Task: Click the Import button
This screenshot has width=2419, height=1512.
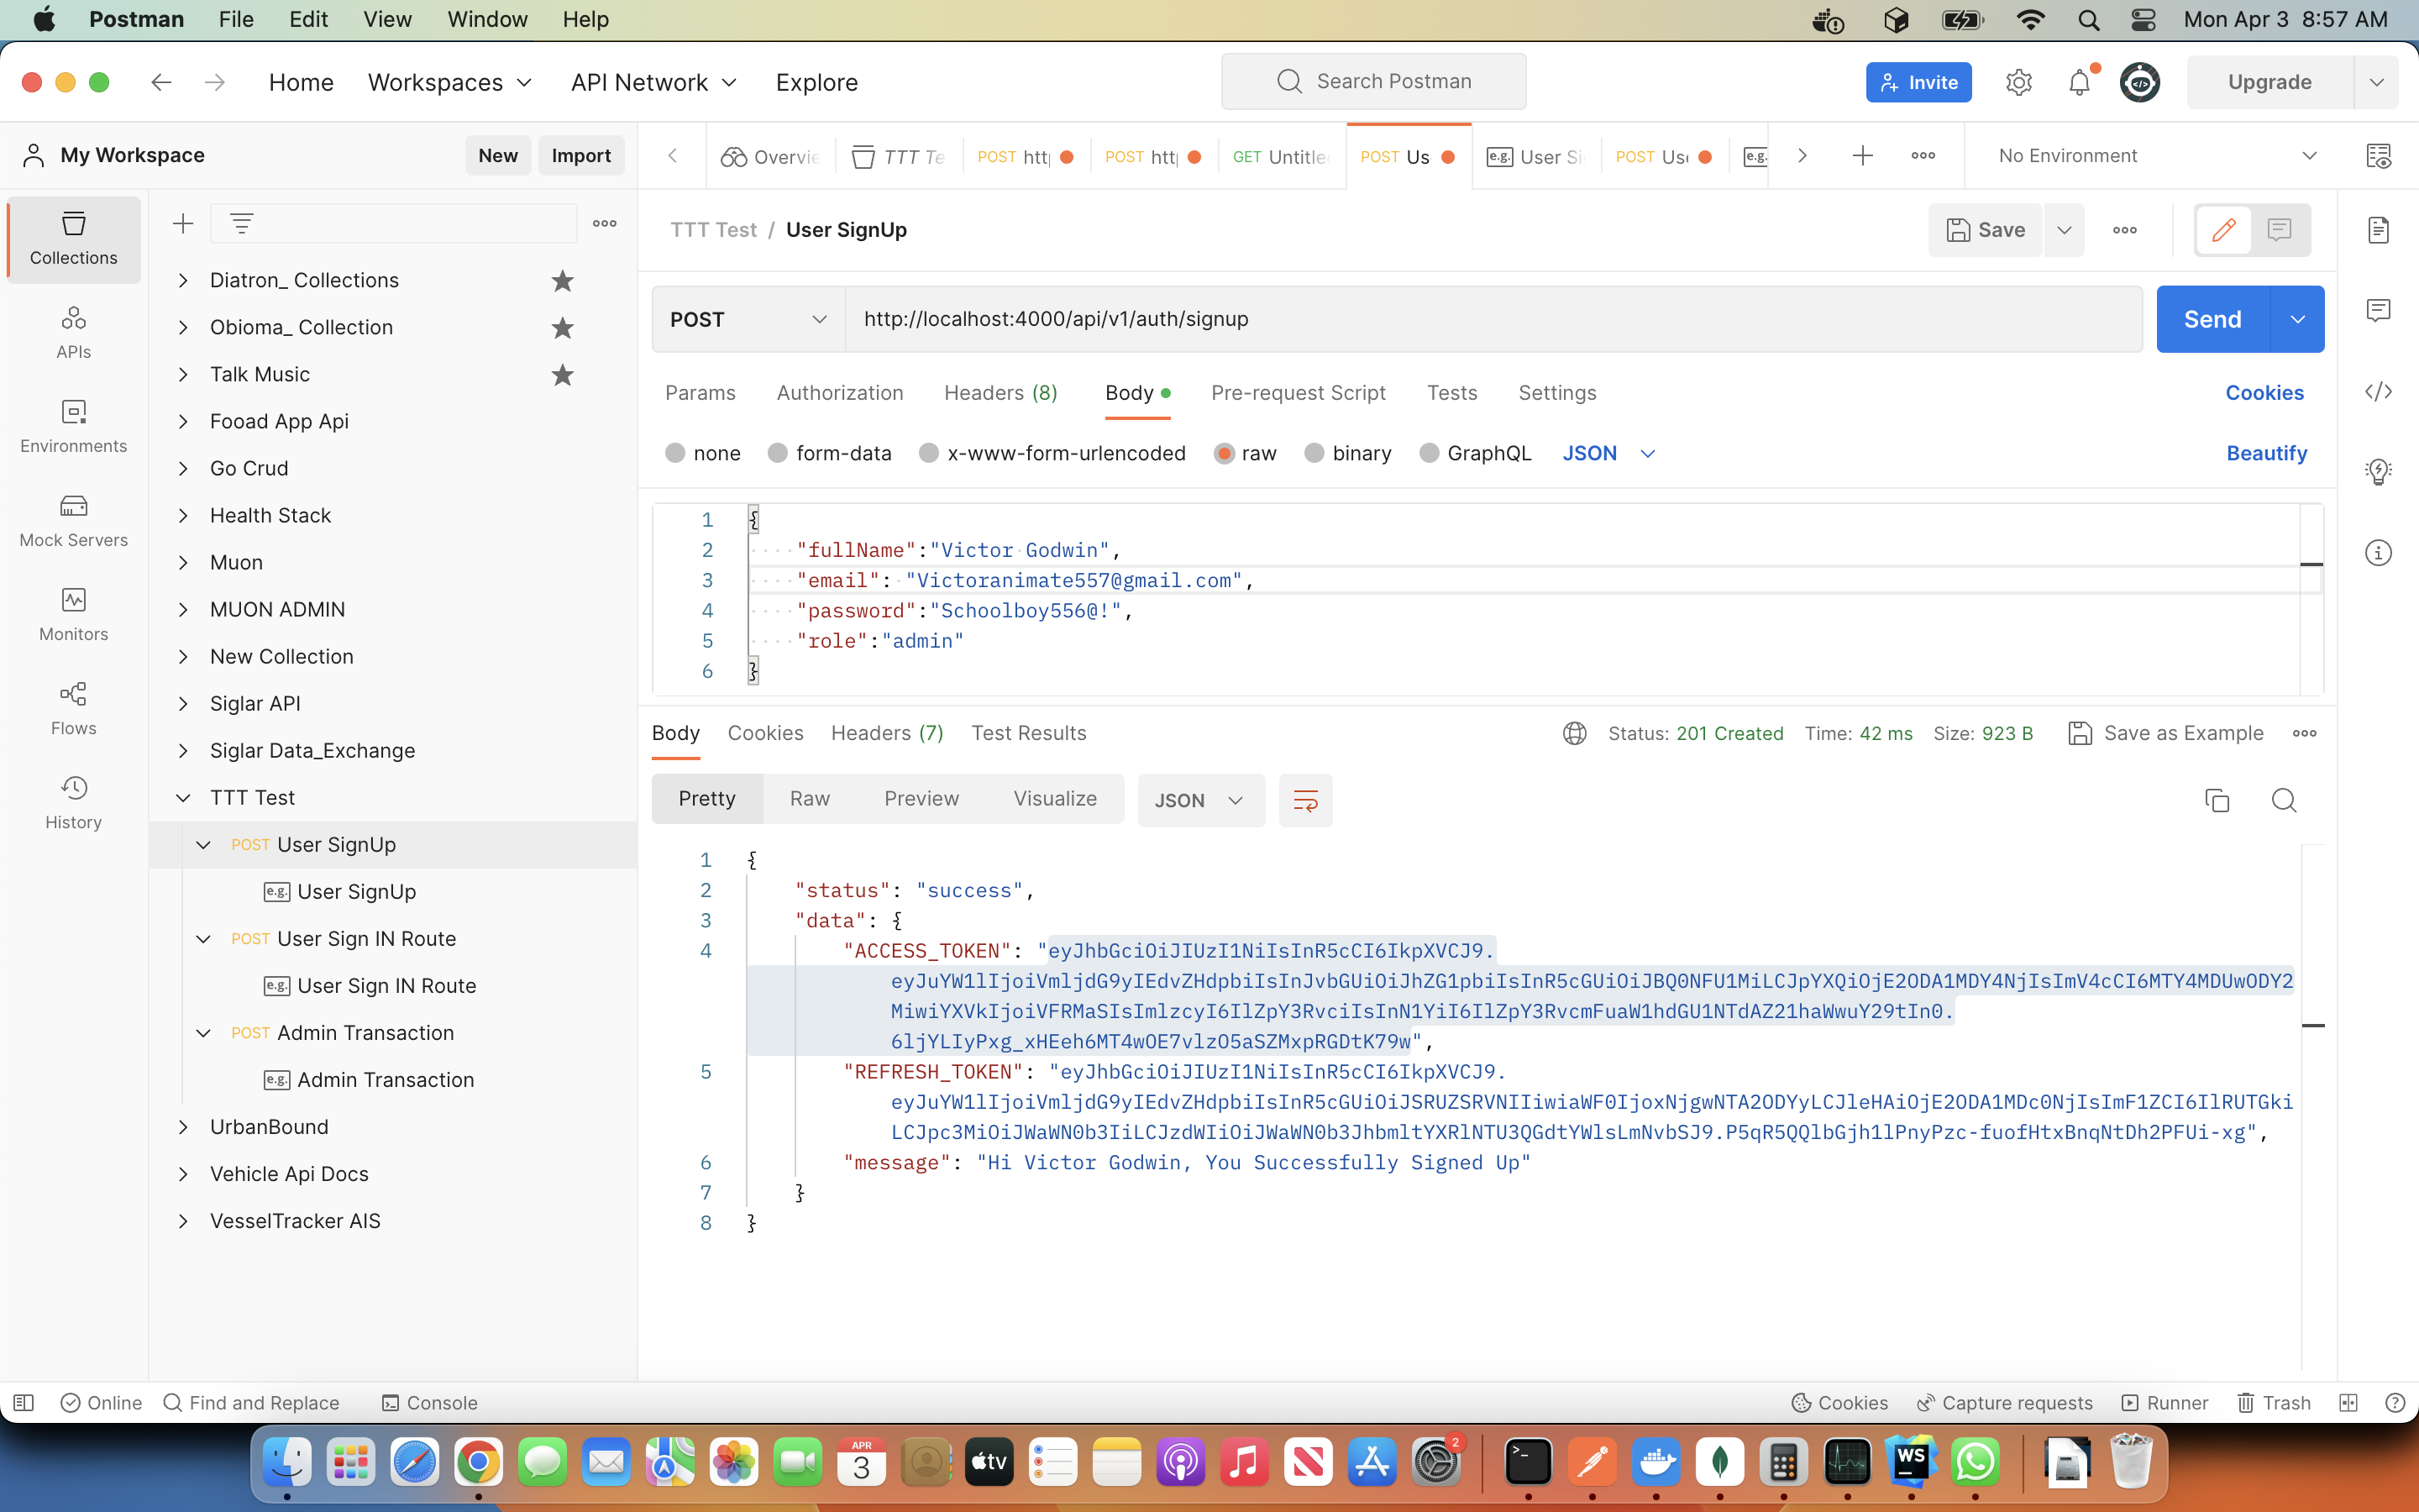Action: pyautogui.click(x=580, y=155)
